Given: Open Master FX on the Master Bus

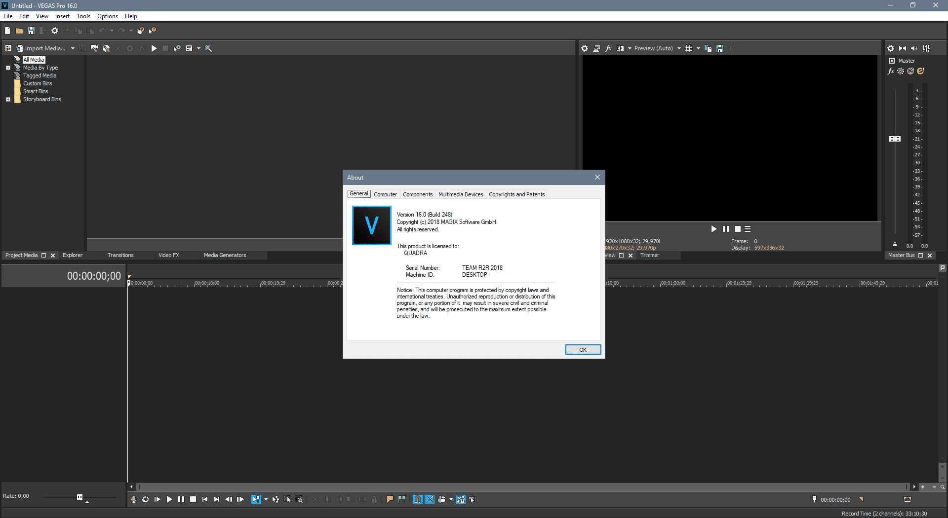Looking at the screenshot, I should click(891, 71).
